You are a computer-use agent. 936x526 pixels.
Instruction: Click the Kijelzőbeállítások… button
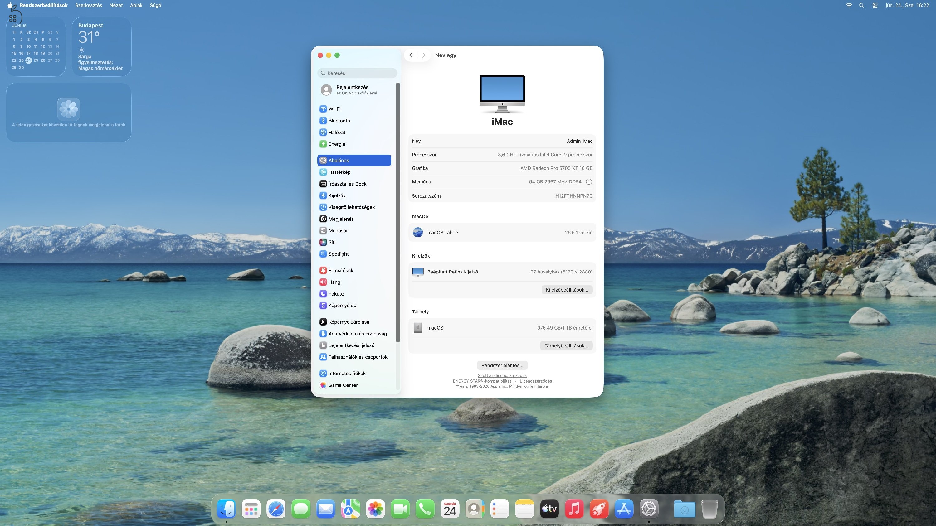pos(567,290)
